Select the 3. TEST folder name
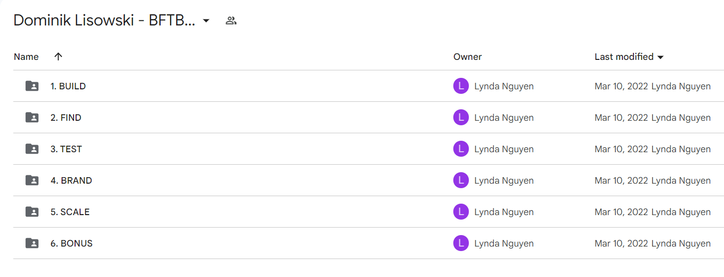The width and height of the screenshot is (724, 277). coord(66,149)
